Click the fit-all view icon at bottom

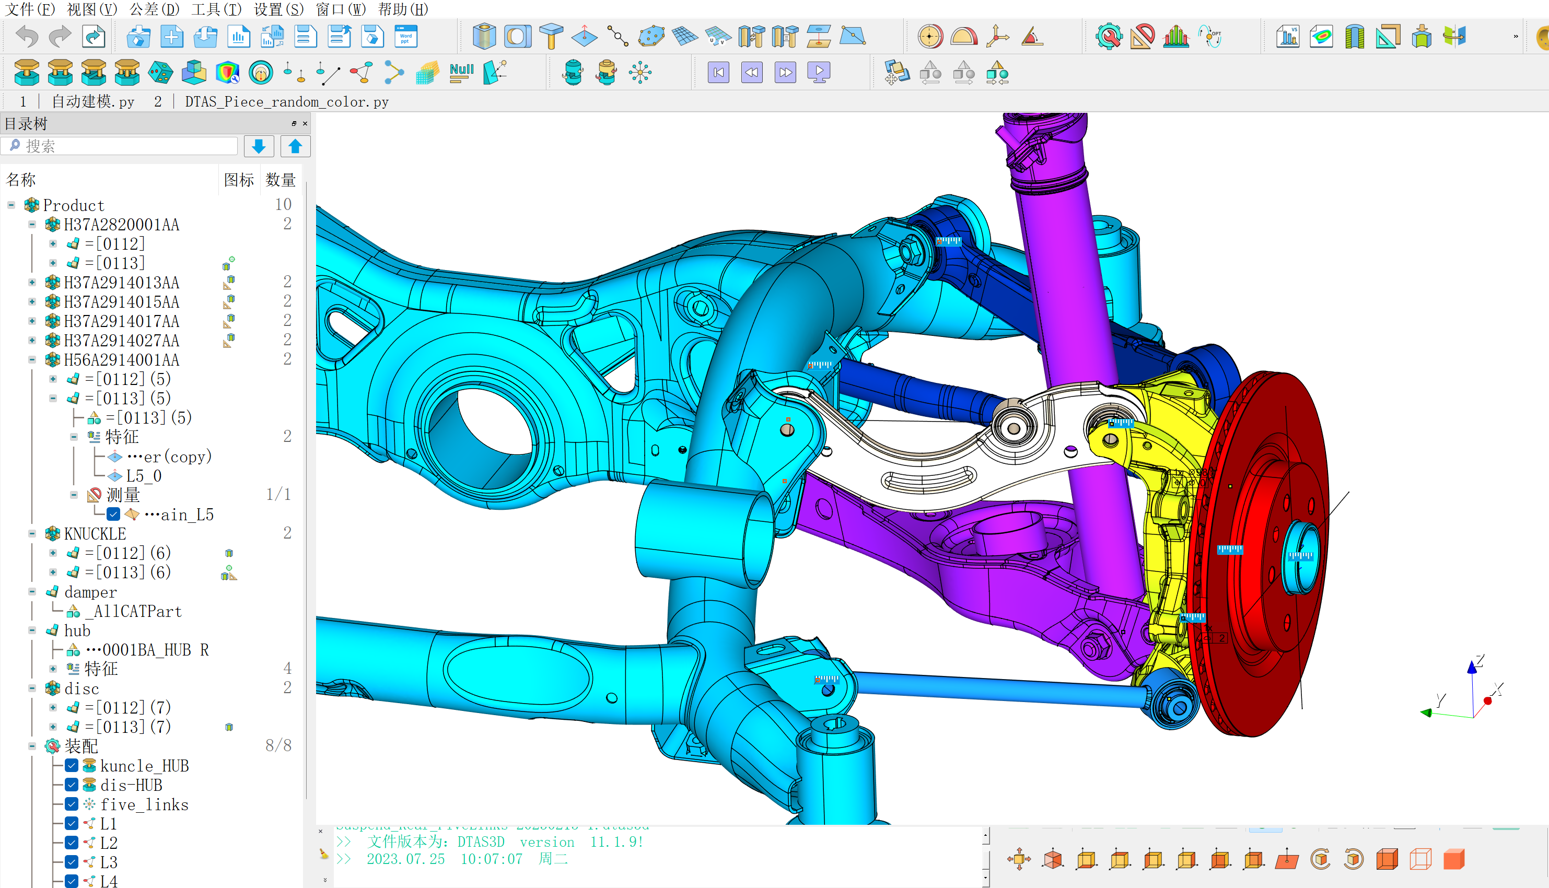pyautogui.click(x=1018, y=859)
